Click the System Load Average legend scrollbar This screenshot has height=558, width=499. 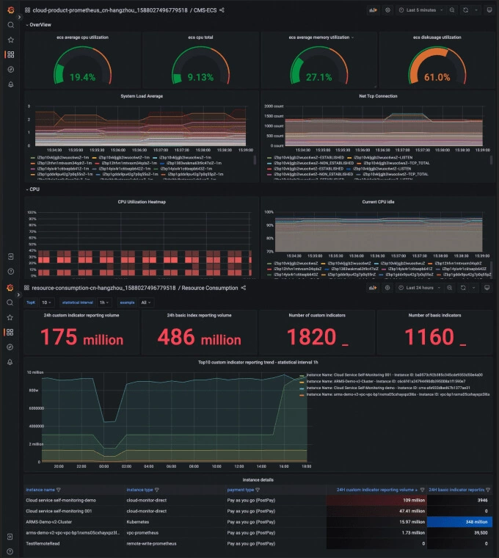tap(255, 160)
